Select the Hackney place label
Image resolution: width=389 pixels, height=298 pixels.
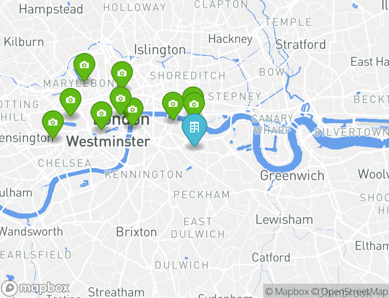[230, 39]
